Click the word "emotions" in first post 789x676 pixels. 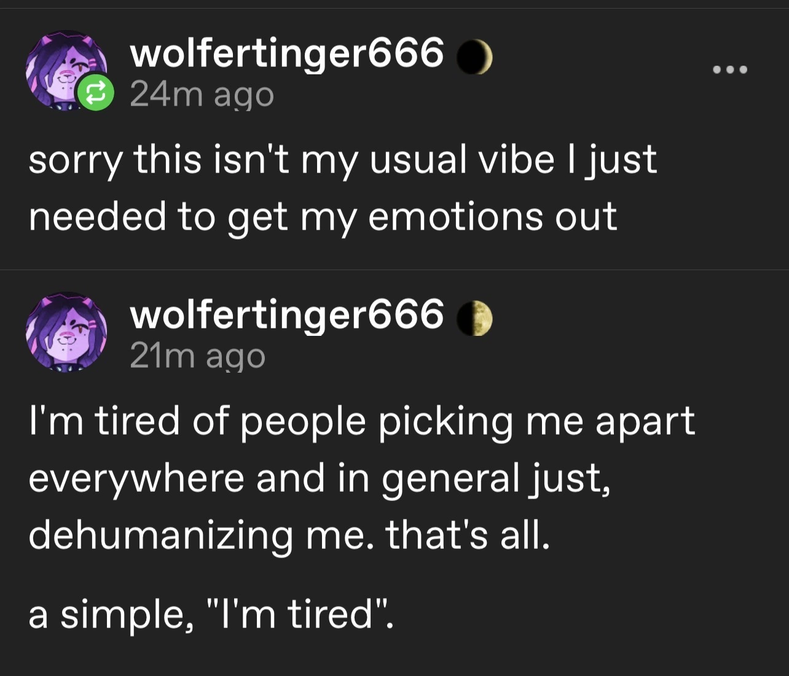click(x=455, y=216)
